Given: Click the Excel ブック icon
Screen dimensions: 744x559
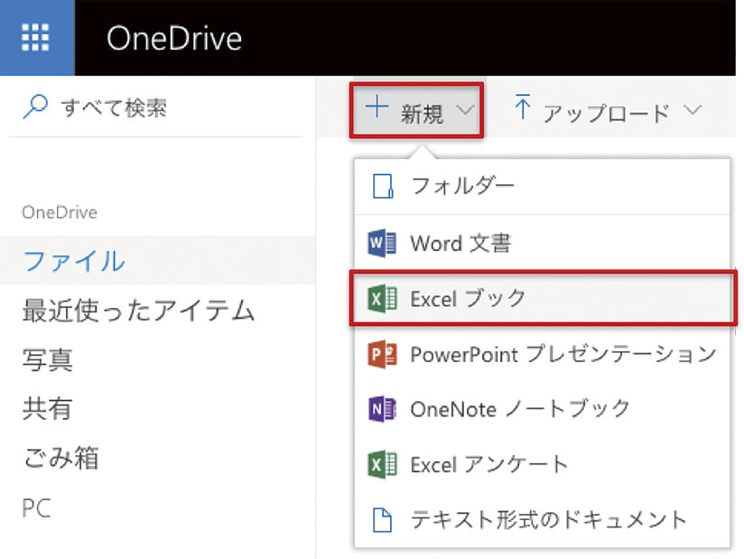Looking at the screenshot, I should tap(382, 299).
